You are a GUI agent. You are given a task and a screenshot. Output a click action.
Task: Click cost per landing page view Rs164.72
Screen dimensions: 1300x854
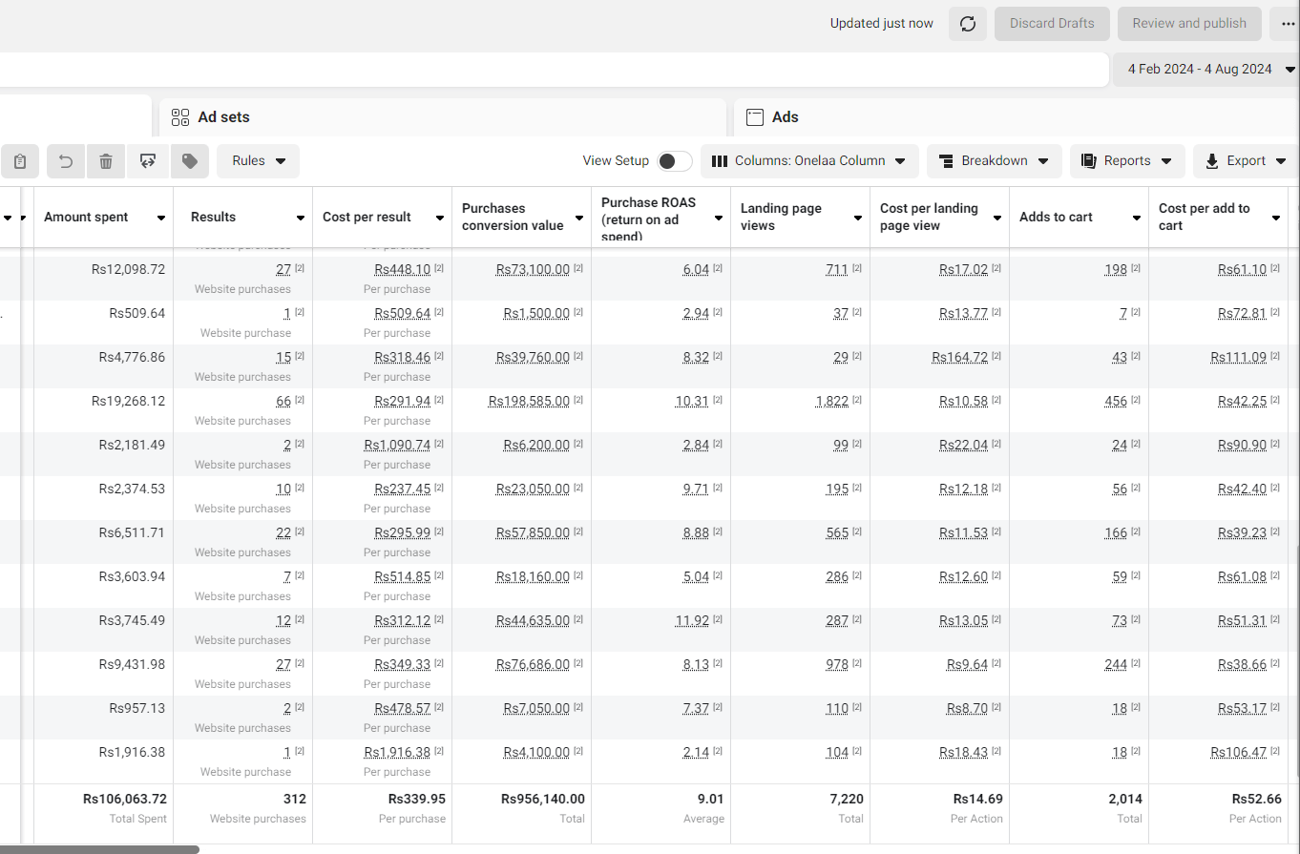click(x=960, y=358)
